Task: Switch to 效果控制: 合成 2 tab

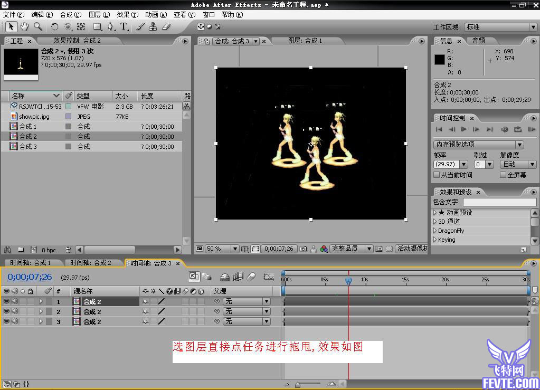Action: tap(77, 41)
